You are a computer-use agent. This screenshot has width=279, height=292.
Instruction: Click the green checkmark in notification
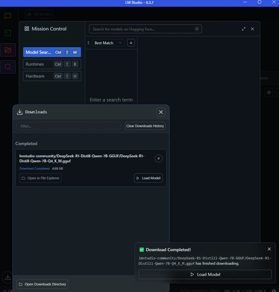click(142, 250)
